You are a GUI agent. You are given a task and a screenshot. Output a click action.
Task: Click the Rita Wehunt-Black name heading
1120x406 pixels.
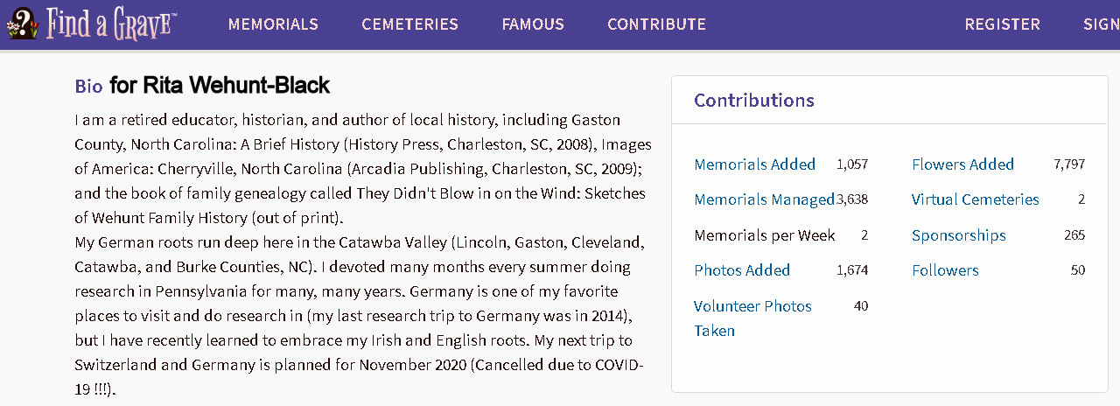pyautogui.click(x=220, y=85)
